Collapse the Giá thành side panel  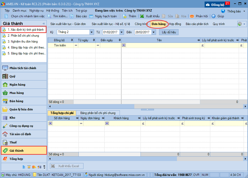(x=44, y=23)
